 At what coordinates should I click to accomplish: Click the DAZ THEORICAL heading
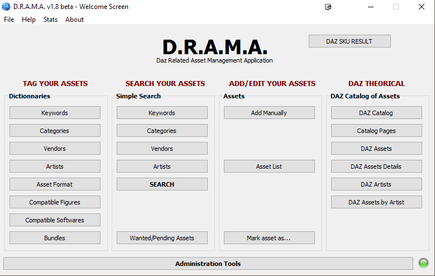point(376,84)
